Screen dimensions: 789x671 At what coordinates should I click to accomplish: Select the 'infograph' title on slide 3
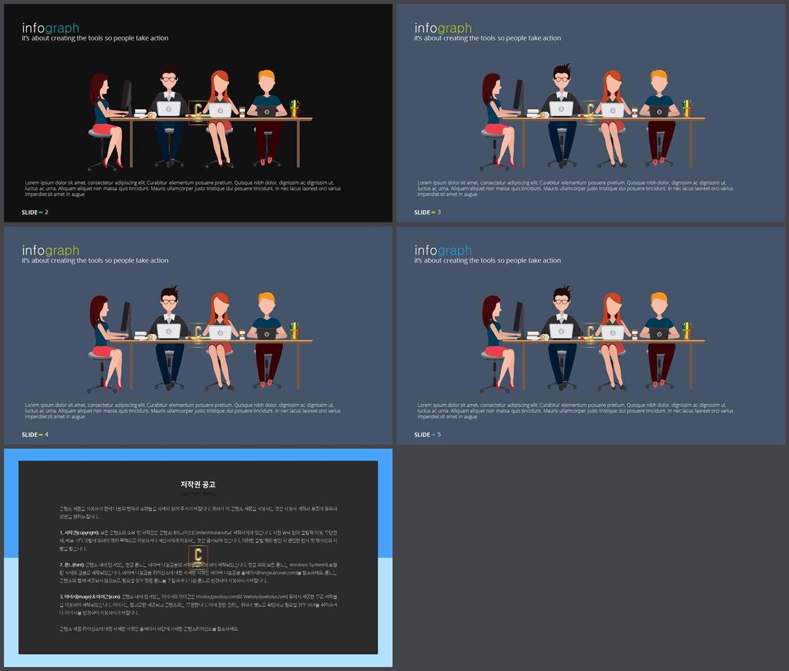click(443, 28)
